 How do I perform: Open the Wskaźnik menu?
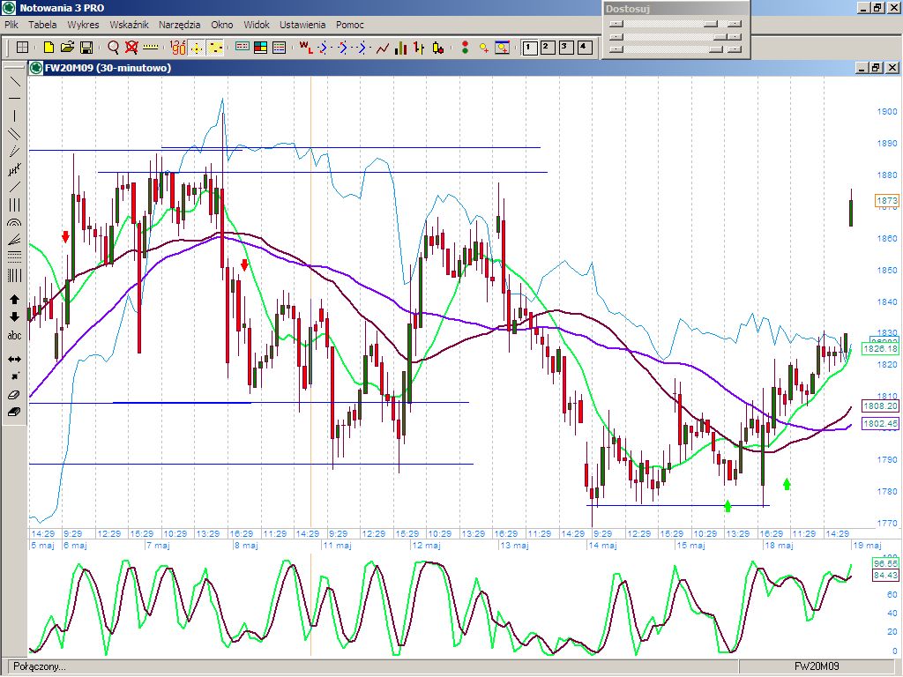[129, 25]
